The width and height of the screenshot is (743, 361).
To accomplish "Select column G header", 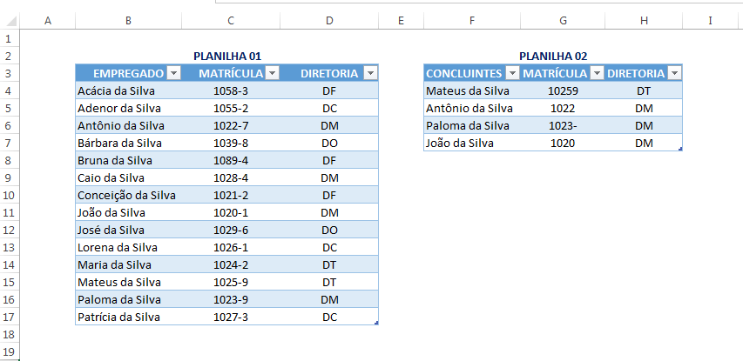I will pos(563,21).
